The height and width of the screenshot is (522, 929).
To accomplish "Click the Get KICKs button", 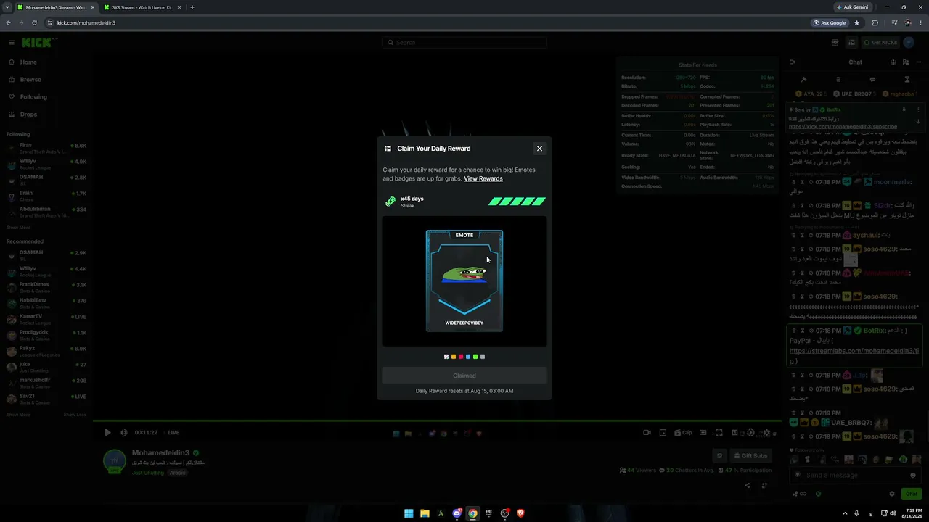I will (880, 43).
